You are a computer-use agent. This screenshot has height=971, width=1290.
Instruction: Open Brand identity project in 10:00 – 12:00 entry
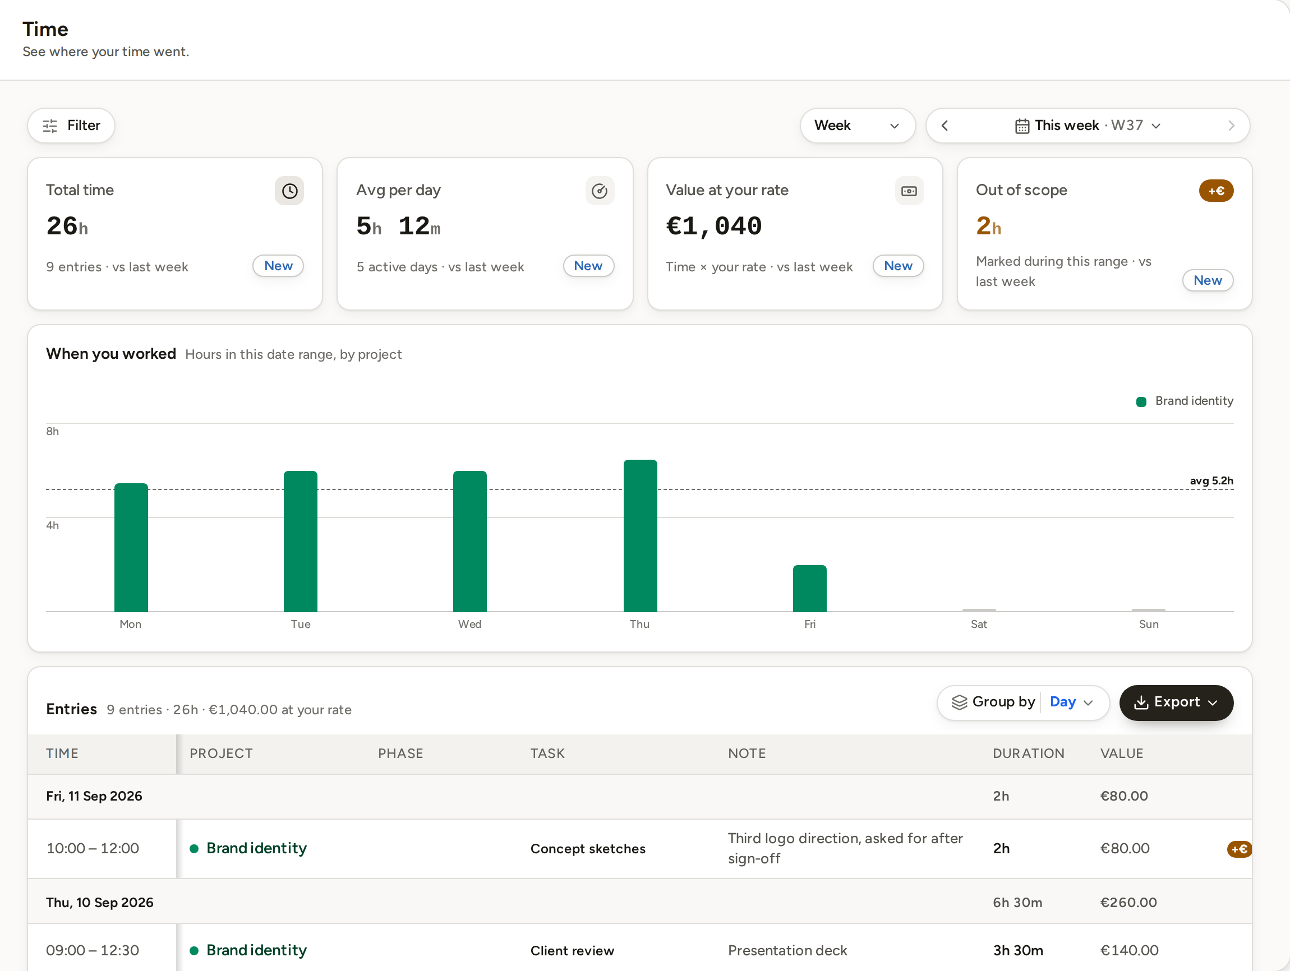click(x=256, y=849)
